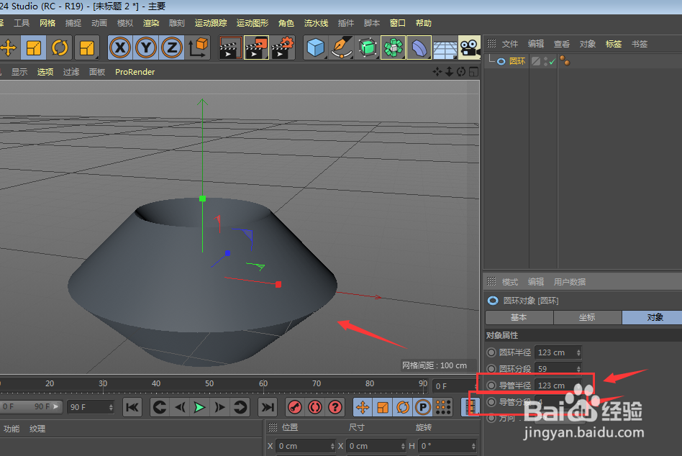Image resolution: width=682 pixels, height=456 pixels.
Task: Open the 窗口 menu in the menu bar
Action: tap(397, 22)
